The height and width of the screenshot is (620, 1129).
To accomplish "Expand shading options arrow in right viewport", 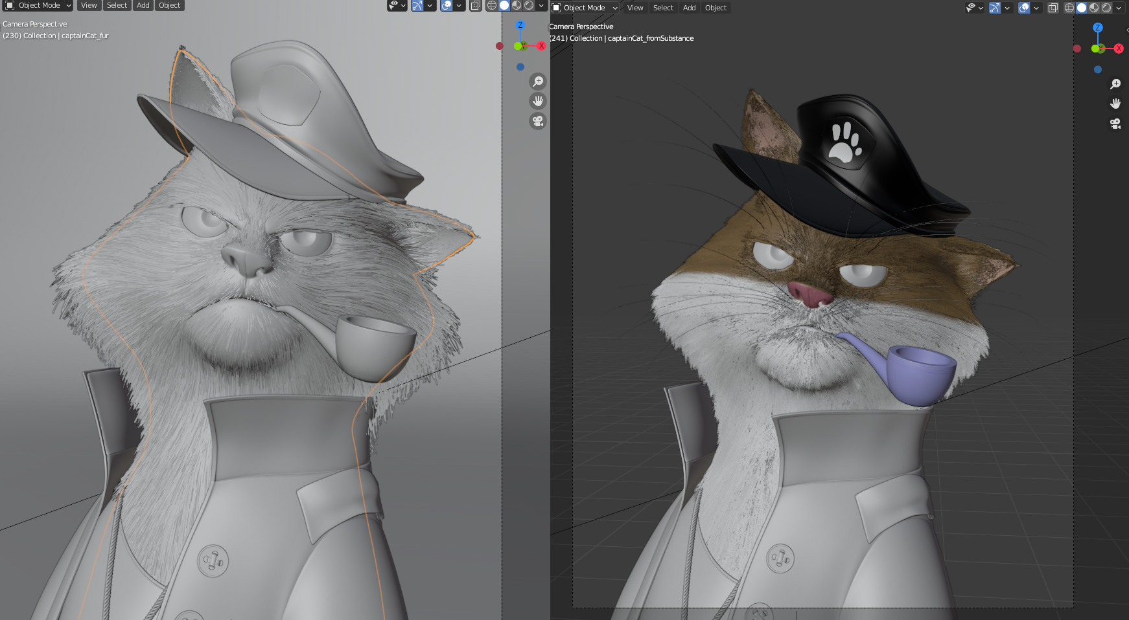I will tap(1119, 8).
